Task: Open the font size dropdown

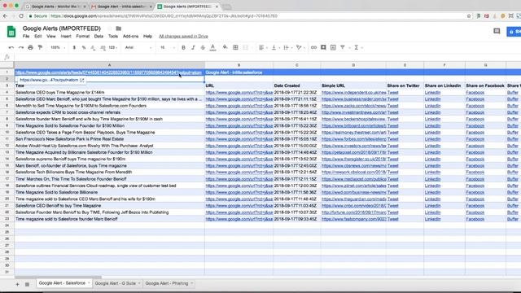Action: click(167, 47)
